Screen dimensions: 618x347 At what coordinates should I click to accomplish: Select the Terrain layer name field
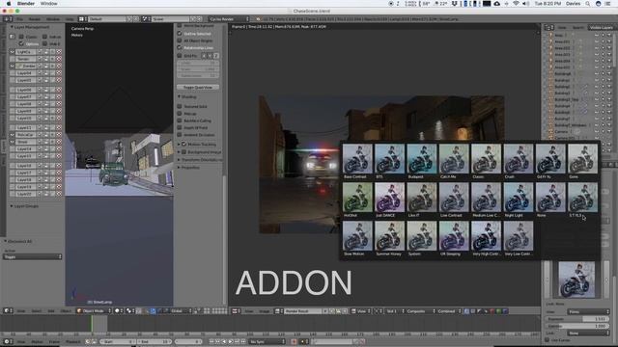(26, 59)
